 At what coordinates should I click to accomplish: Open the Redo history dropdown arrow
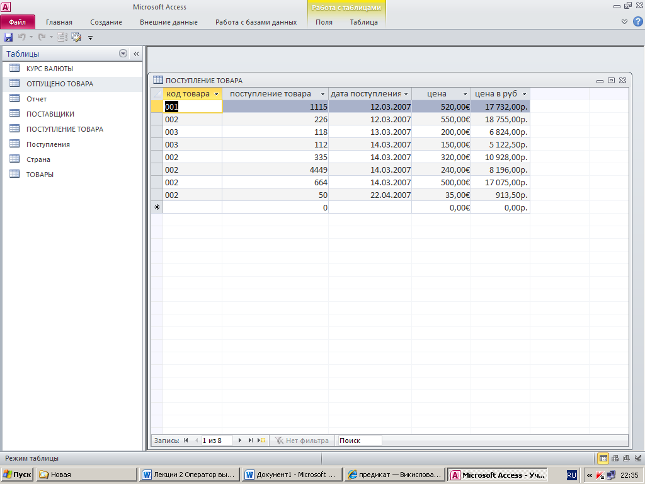tap(51, 37)
